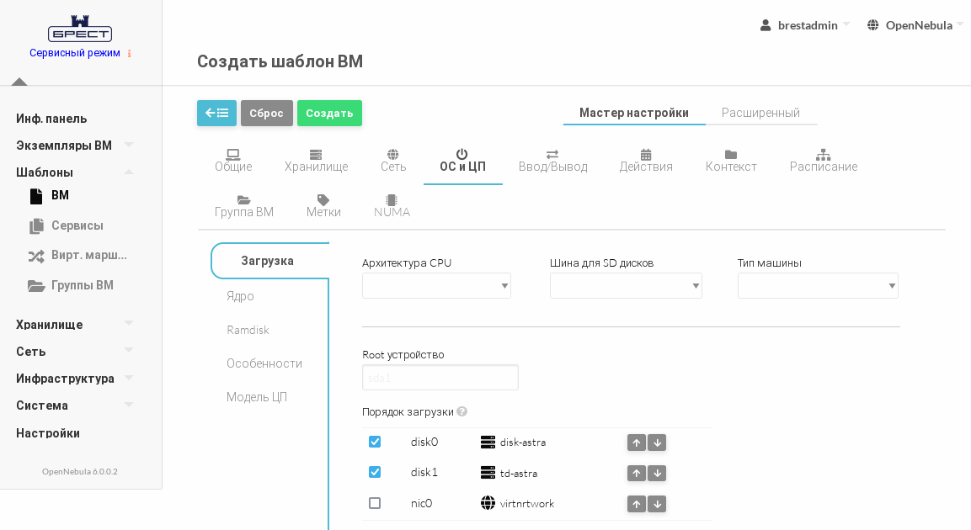Click the green Создать button
This screenshot has height=530, width=971.
[329, 113]
